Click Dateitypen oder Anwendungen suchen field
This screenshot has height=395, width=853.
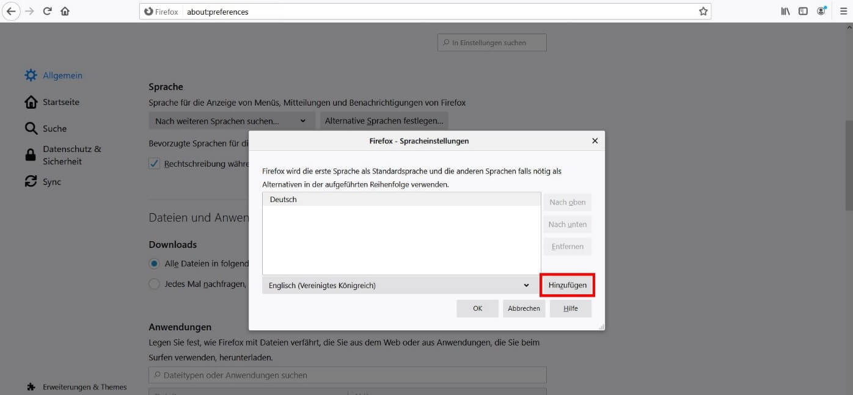click(348, 375)
